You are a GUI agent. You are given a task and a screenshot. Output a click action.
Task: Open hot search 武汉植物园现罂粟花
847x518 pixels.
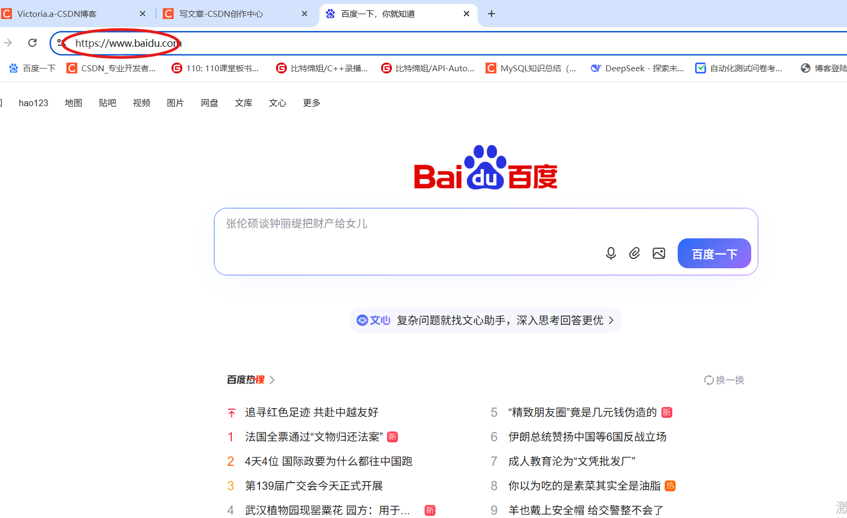327,510
